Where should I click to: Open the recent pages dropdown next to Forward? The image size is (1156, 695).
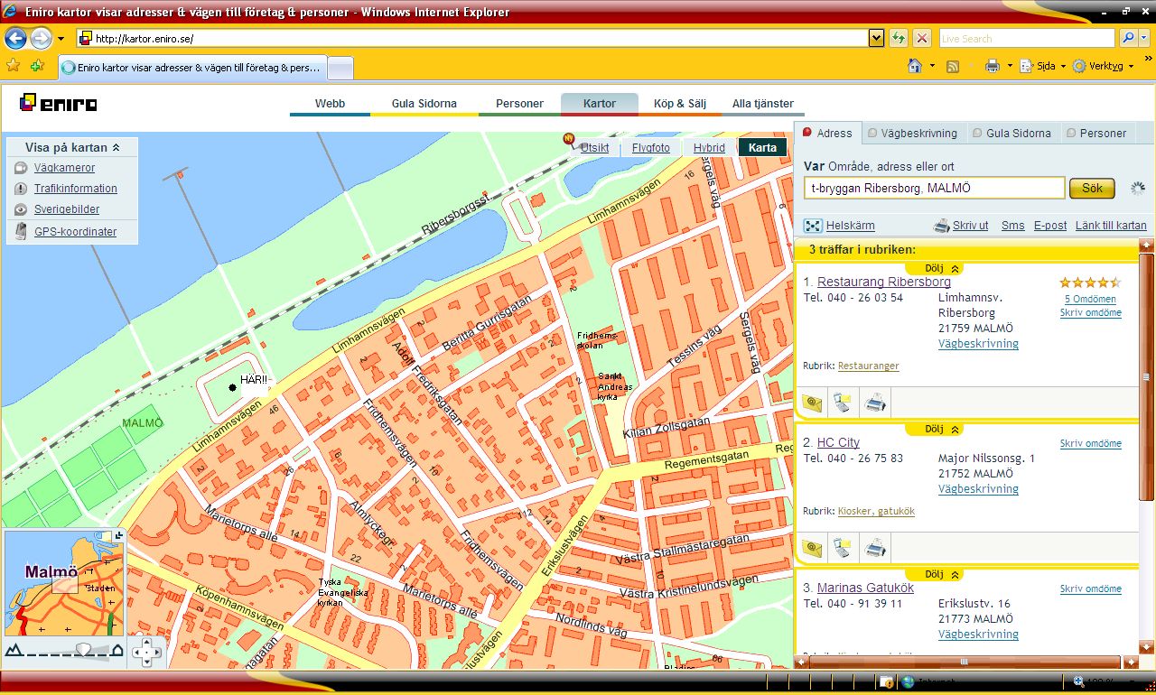click(x=61, y=39)
